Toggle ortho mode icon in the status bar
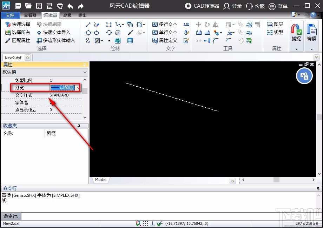This screenshot has width=323, height=228. click(152, 223)
